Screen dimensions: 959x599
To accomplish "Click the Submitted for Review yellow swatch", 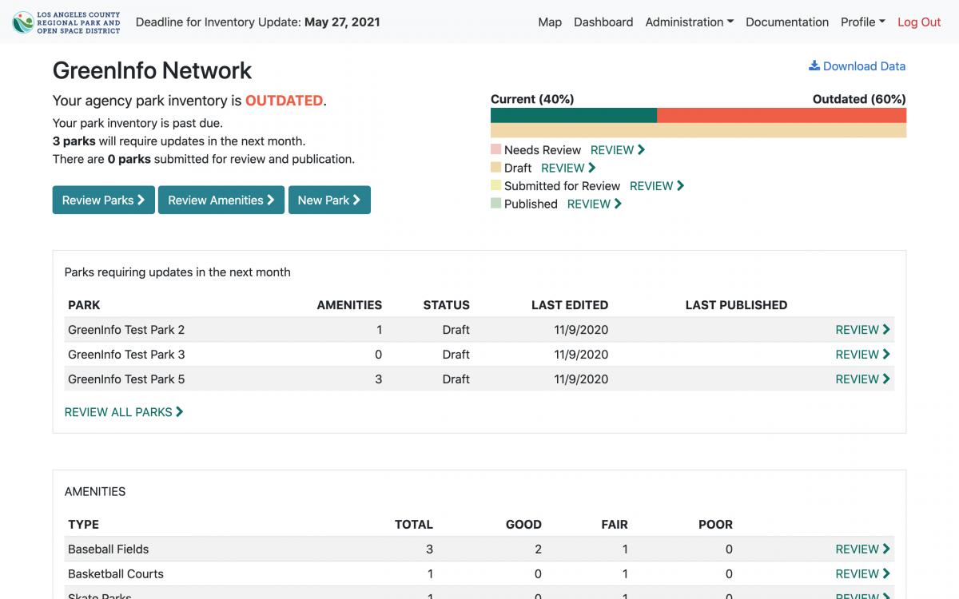I will point(495,185).
